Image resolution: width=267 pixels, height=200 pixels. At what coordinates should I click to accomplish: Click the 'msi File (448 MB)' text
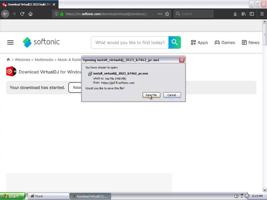116,79
